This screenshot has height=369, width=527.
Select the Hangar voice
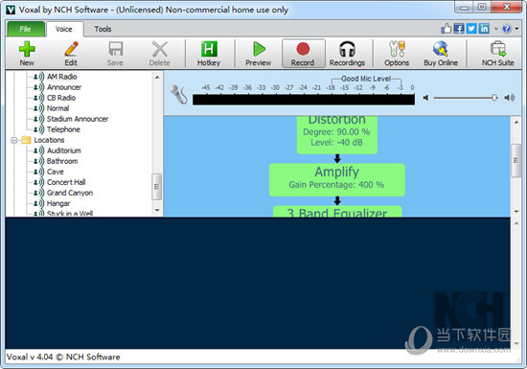[x=58, y=203]
